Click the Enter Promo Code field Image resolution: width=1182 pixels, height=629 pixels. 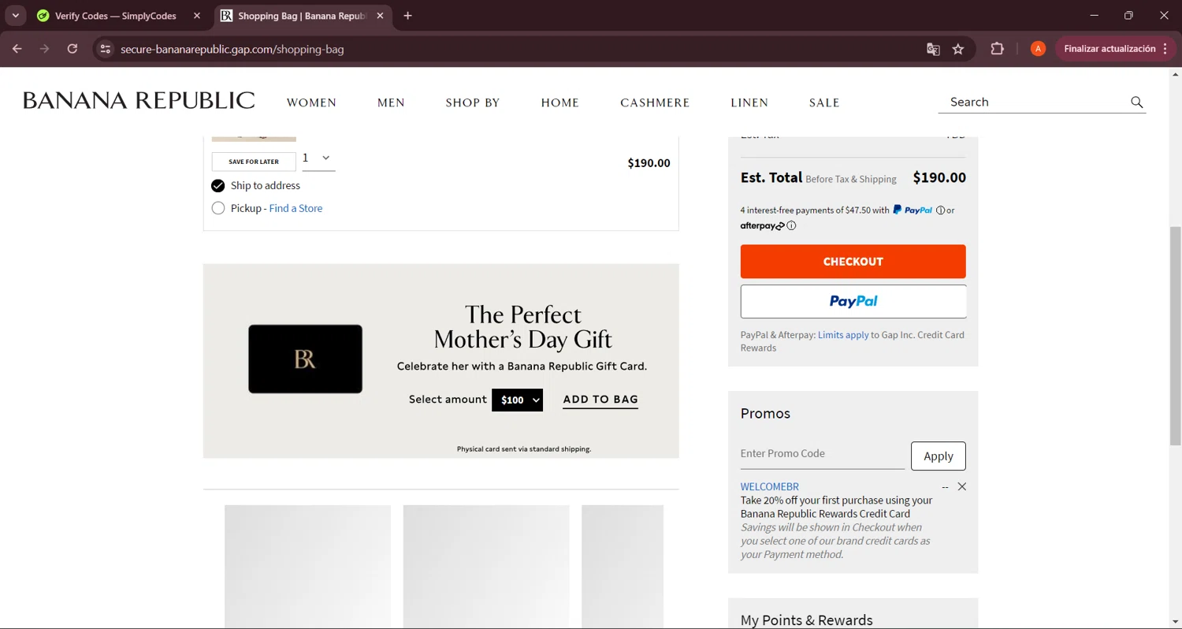coord(822,454)
